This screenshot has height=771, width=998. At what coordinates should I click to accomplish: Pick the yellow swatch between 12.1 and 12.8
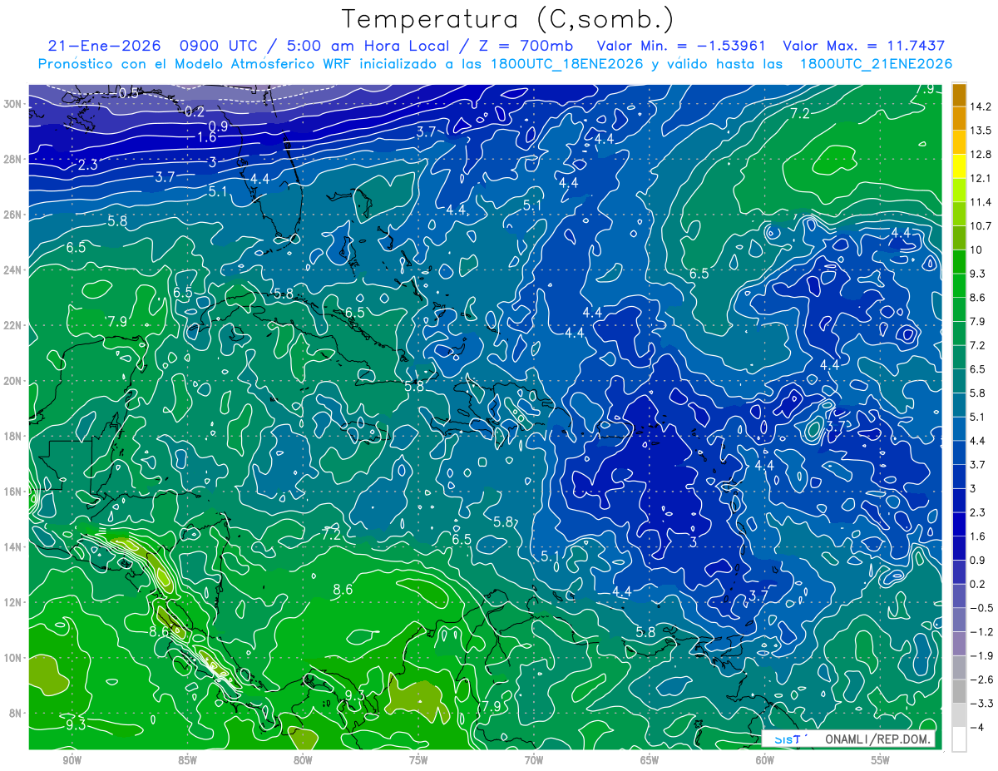959,166
